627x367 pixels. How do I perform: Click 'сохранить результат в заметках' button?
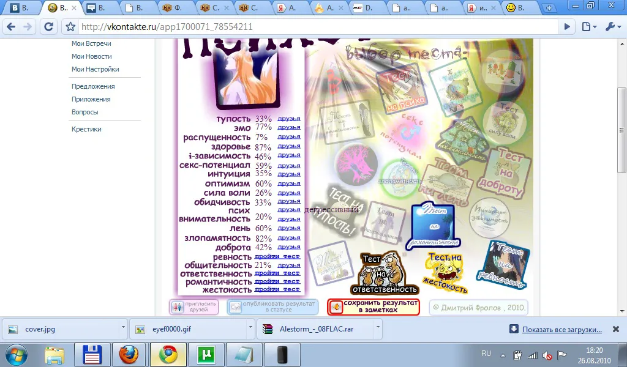point(374,306)
